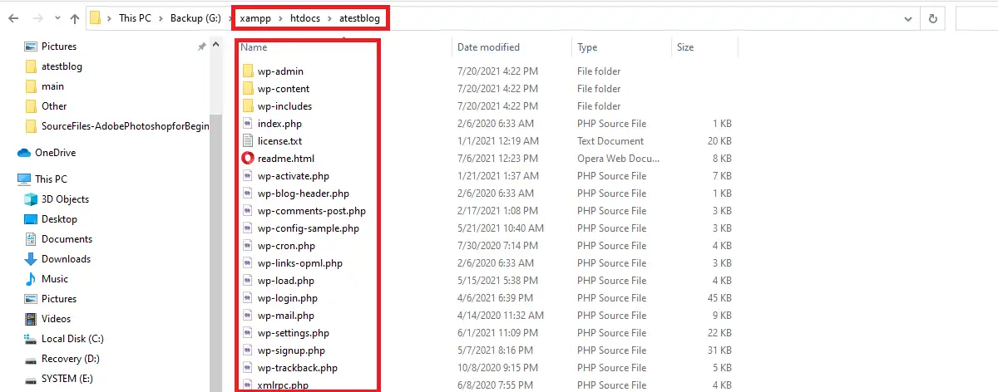This screenshot has height=392, width=998.
Task: Click wp-links-opml.php file name
Action: pos(300,263)
